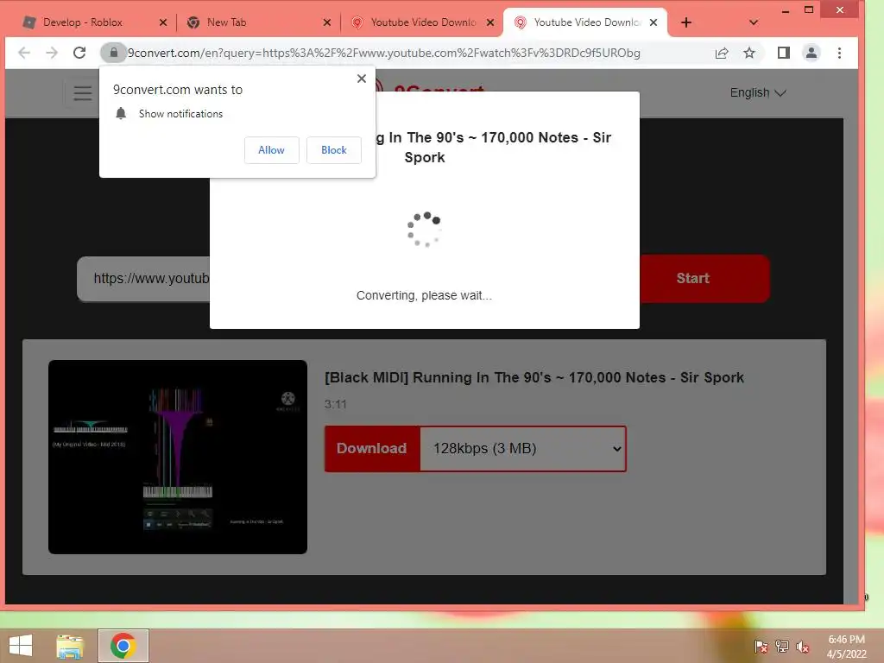The width and height of the screenshot is (884, 663).
Task: Open the Chrome three-dot menu
Action: (839, 53)
